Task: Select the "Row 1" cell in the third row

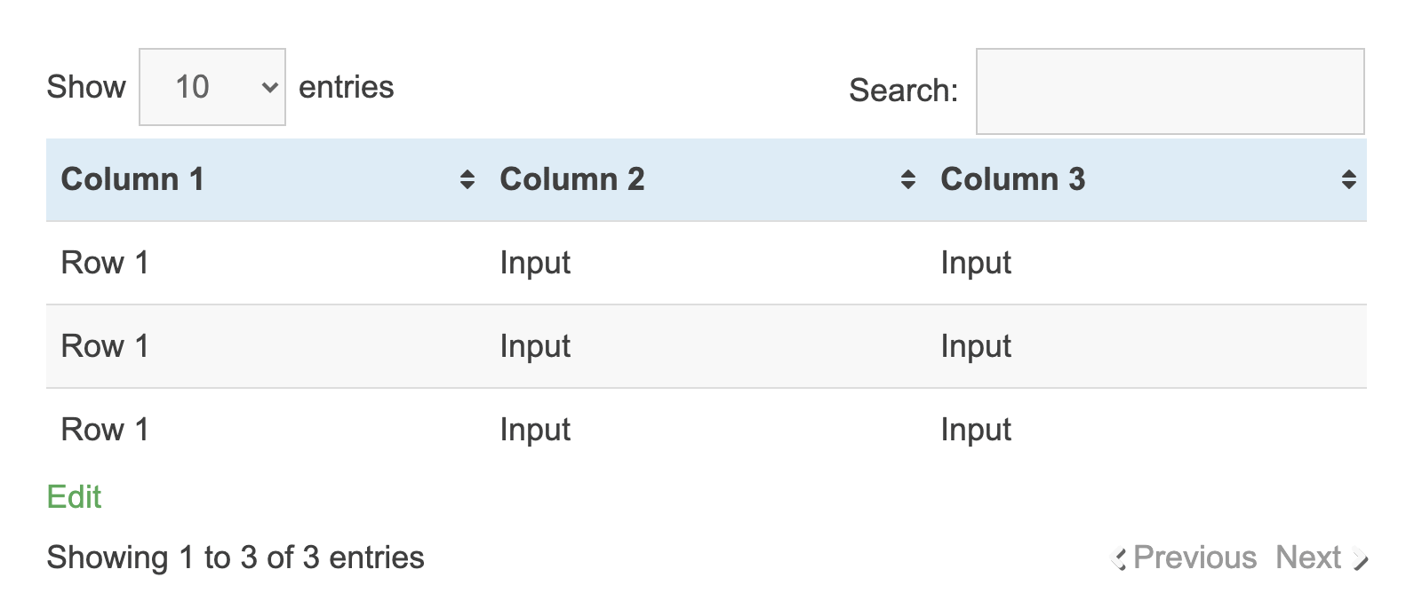Action: tap(105, 430)
